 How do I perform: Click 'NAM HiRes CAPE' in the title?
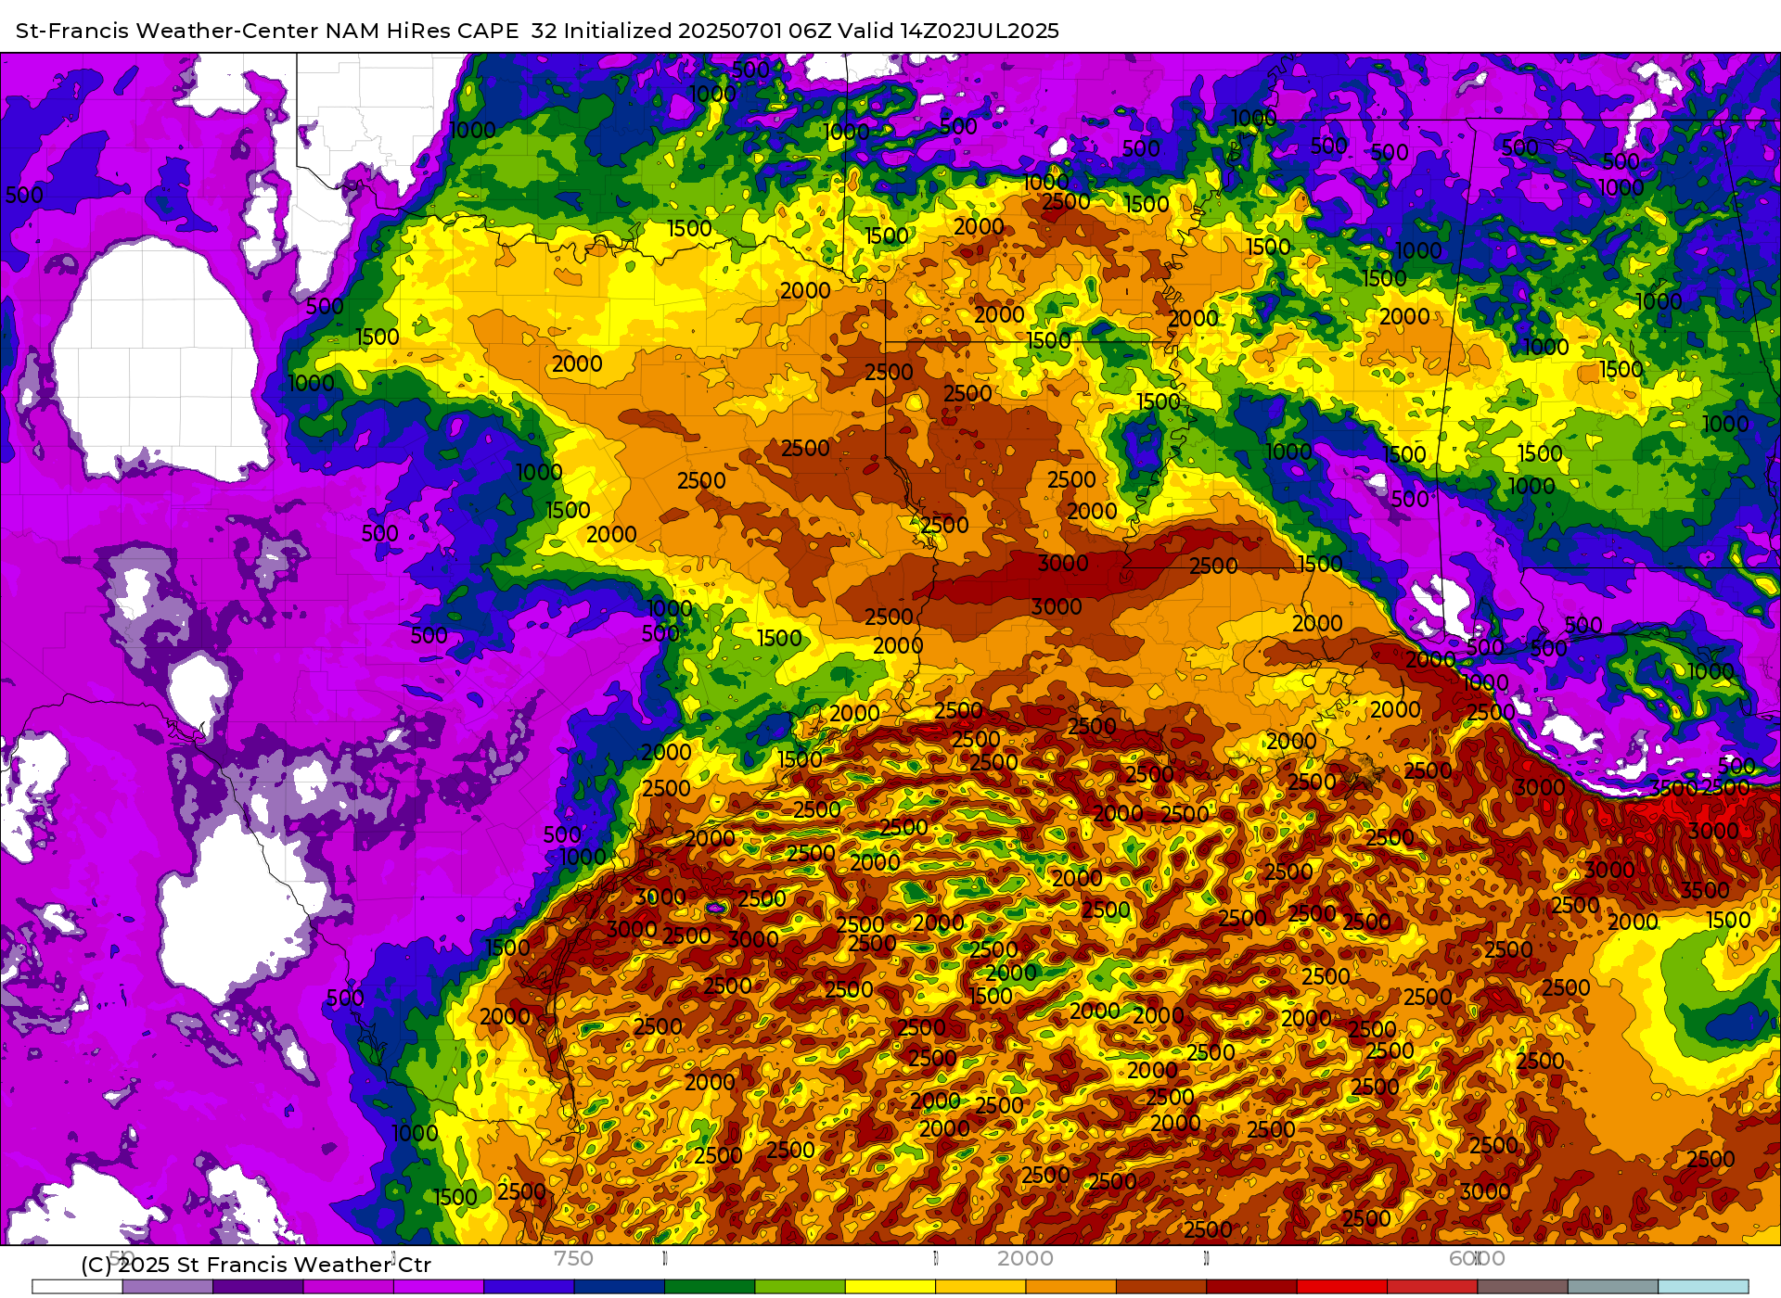pos(422,31)
